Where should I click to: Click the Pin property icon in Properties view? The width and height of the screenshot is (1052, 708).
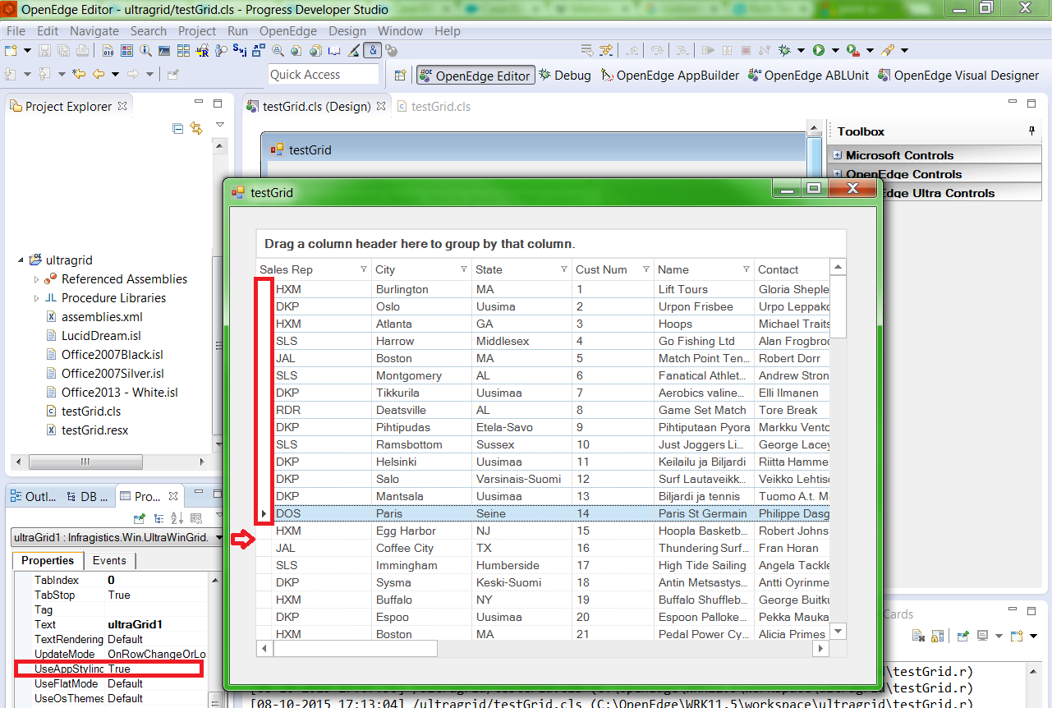[140, 518]
